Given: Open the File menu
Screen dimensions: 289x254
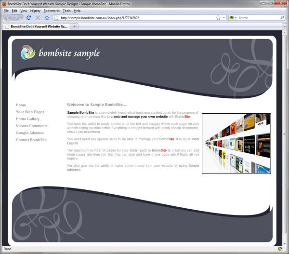Looking at the screenshot, I should click(6, 11).
